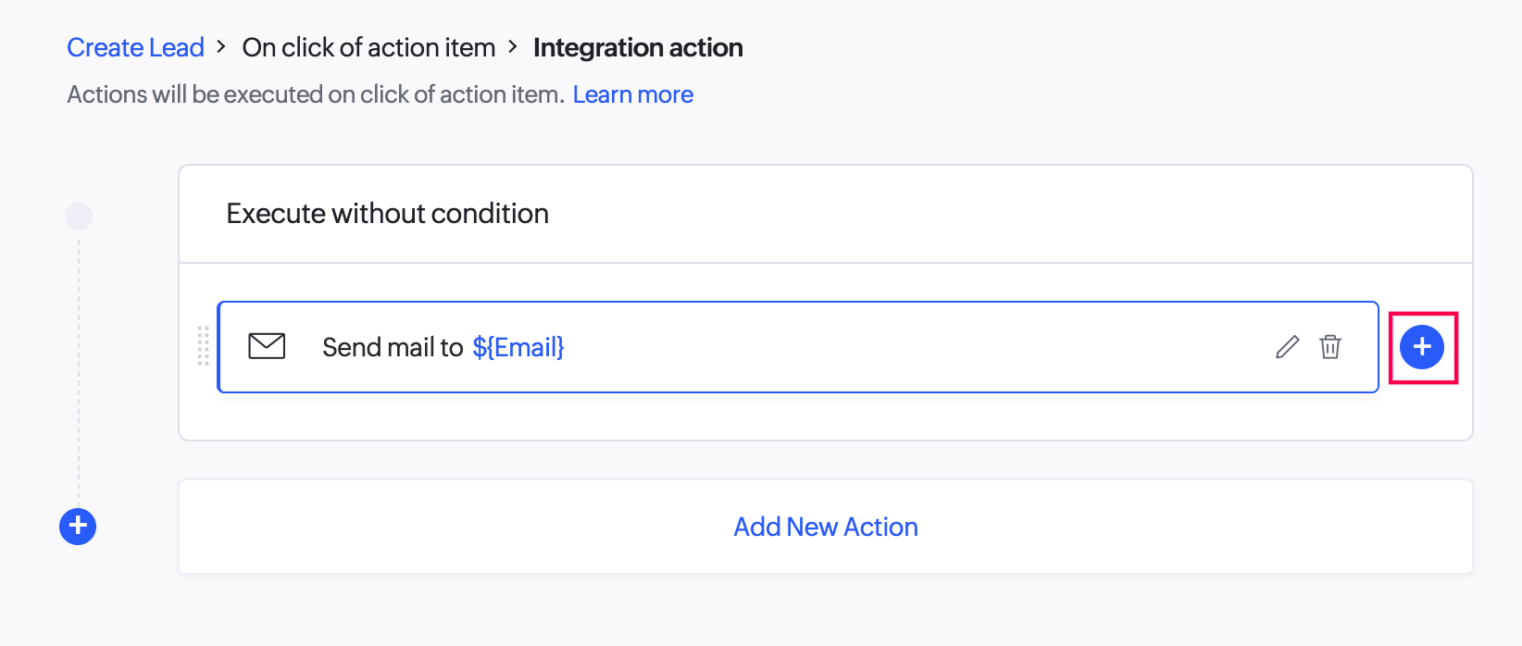Click empty area of the Send mail card
The image size is (1522, 646).
click(x=917, y=347)
